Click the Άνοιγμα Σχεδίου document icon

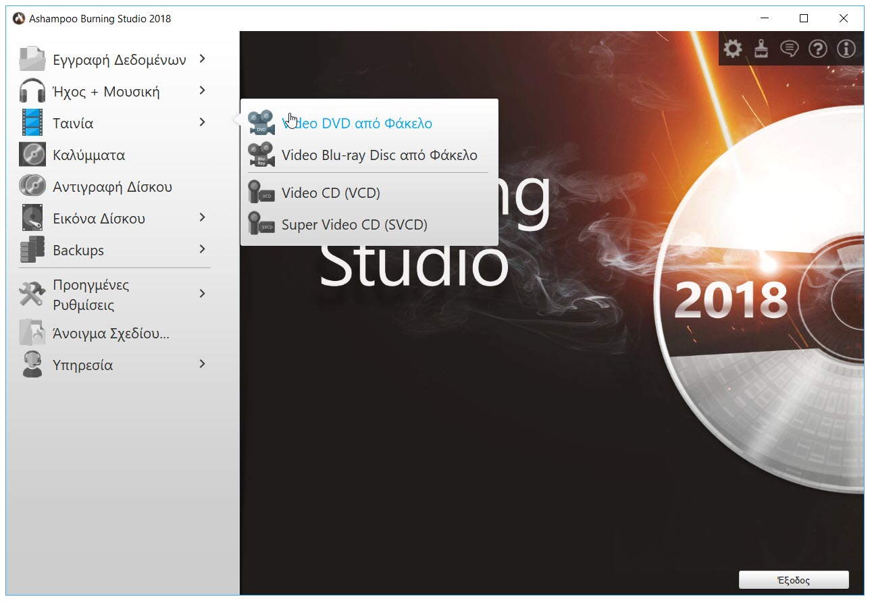(x=32, y=333)
